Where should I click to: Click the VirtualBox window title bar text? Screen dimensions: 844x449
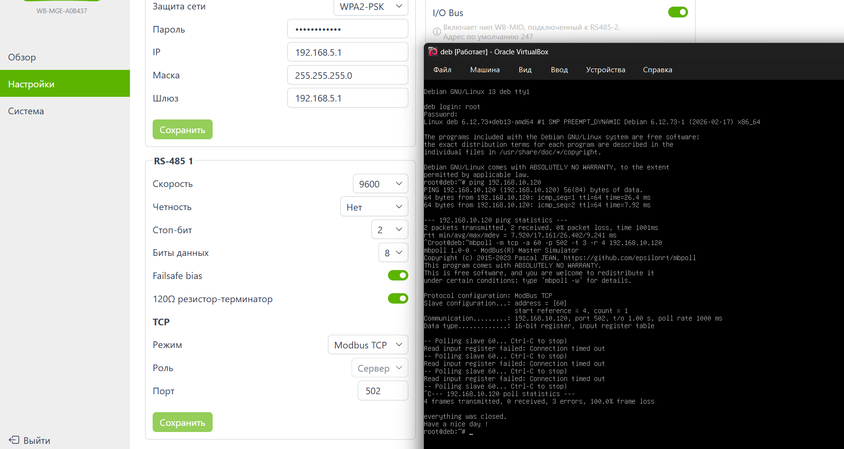[494, 52]
